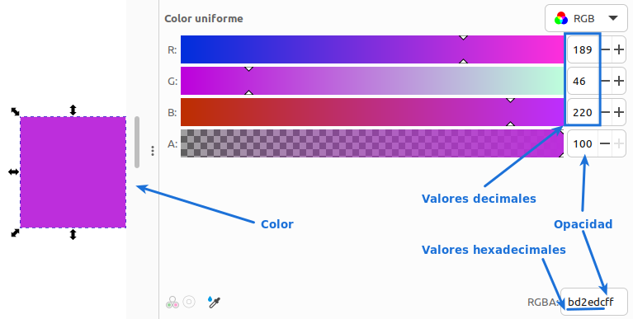The width and height of the screenshot is (633, 319).
Task: Click the green value field showing 46
Action: pyautogui.click(x=583, y=81)
